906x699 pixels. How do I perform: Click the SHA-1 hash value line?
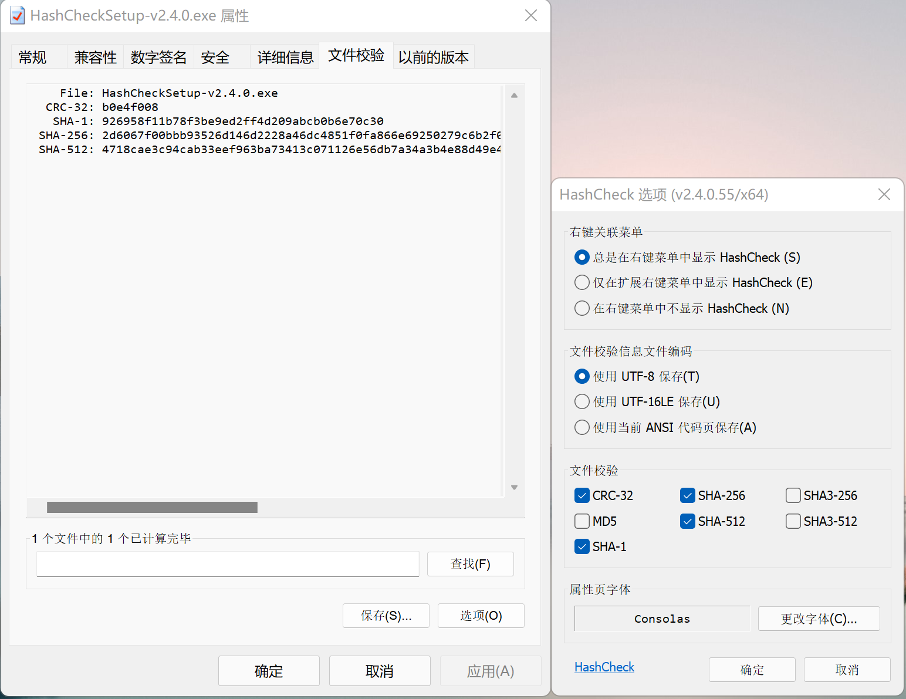pyautogui.click(x=243, y=121)
